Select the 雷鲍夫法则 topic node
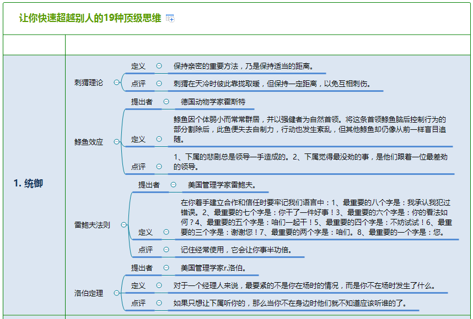Screen dimensions: 473x319 92,225
